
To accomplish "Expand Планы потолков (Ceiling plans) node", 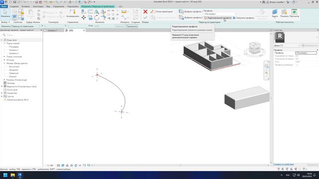I will (x=4, y=57).
